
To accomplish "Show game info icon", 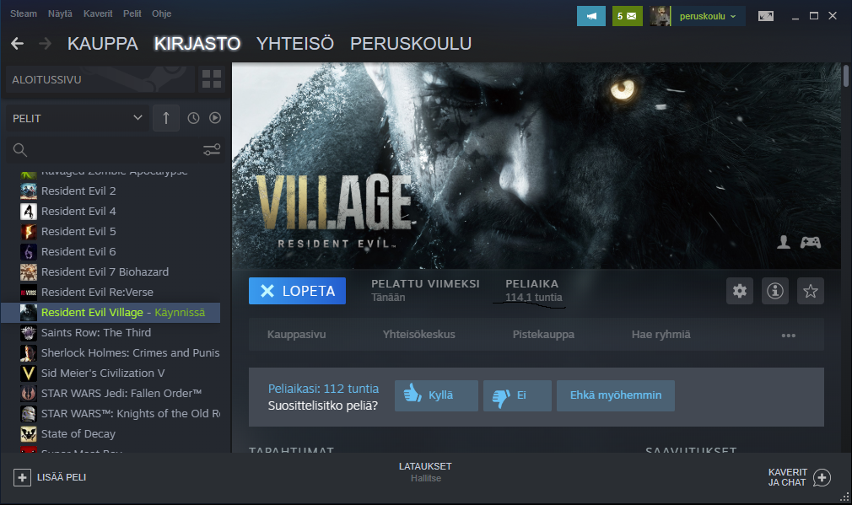I will coord(775,291).
